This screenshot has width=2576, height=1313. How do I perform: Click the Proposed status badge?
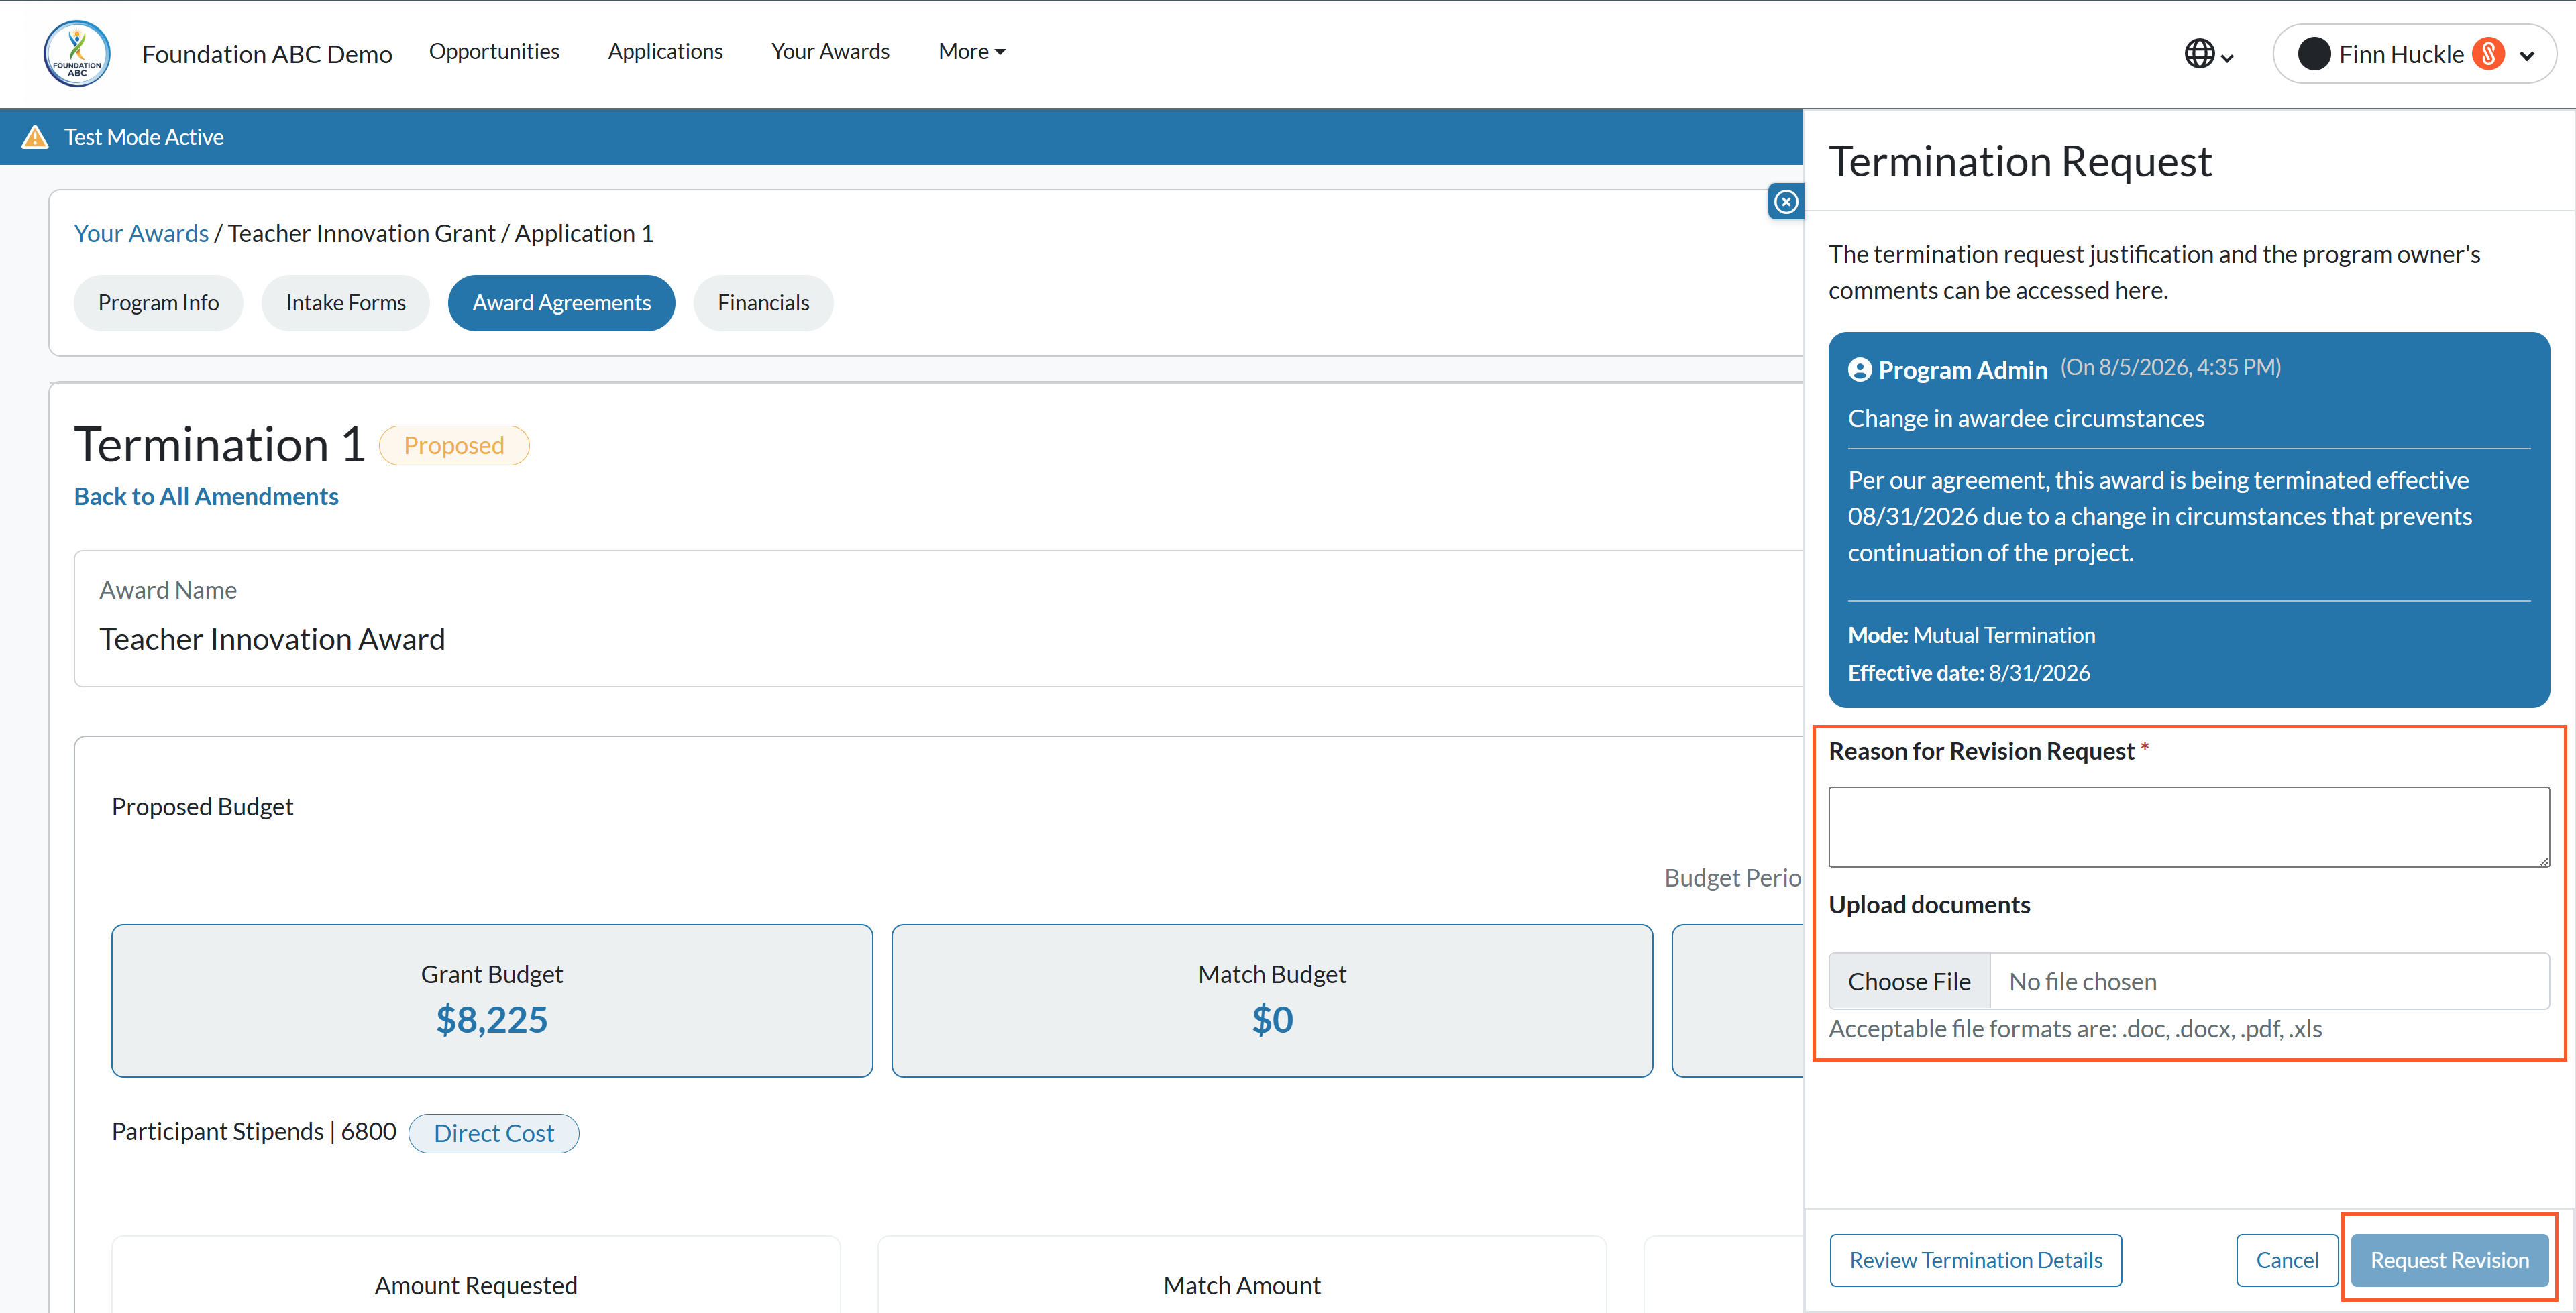454,445
